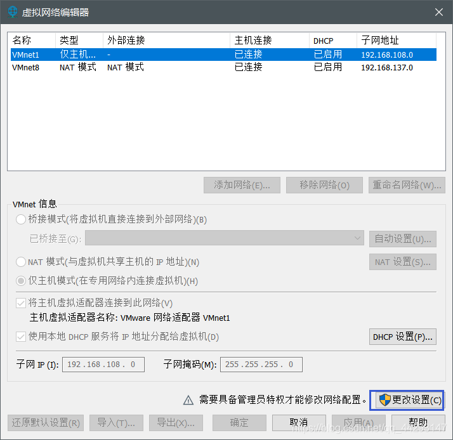
Task: Click 自动设置(U)... button
Action: click(402, 239)
